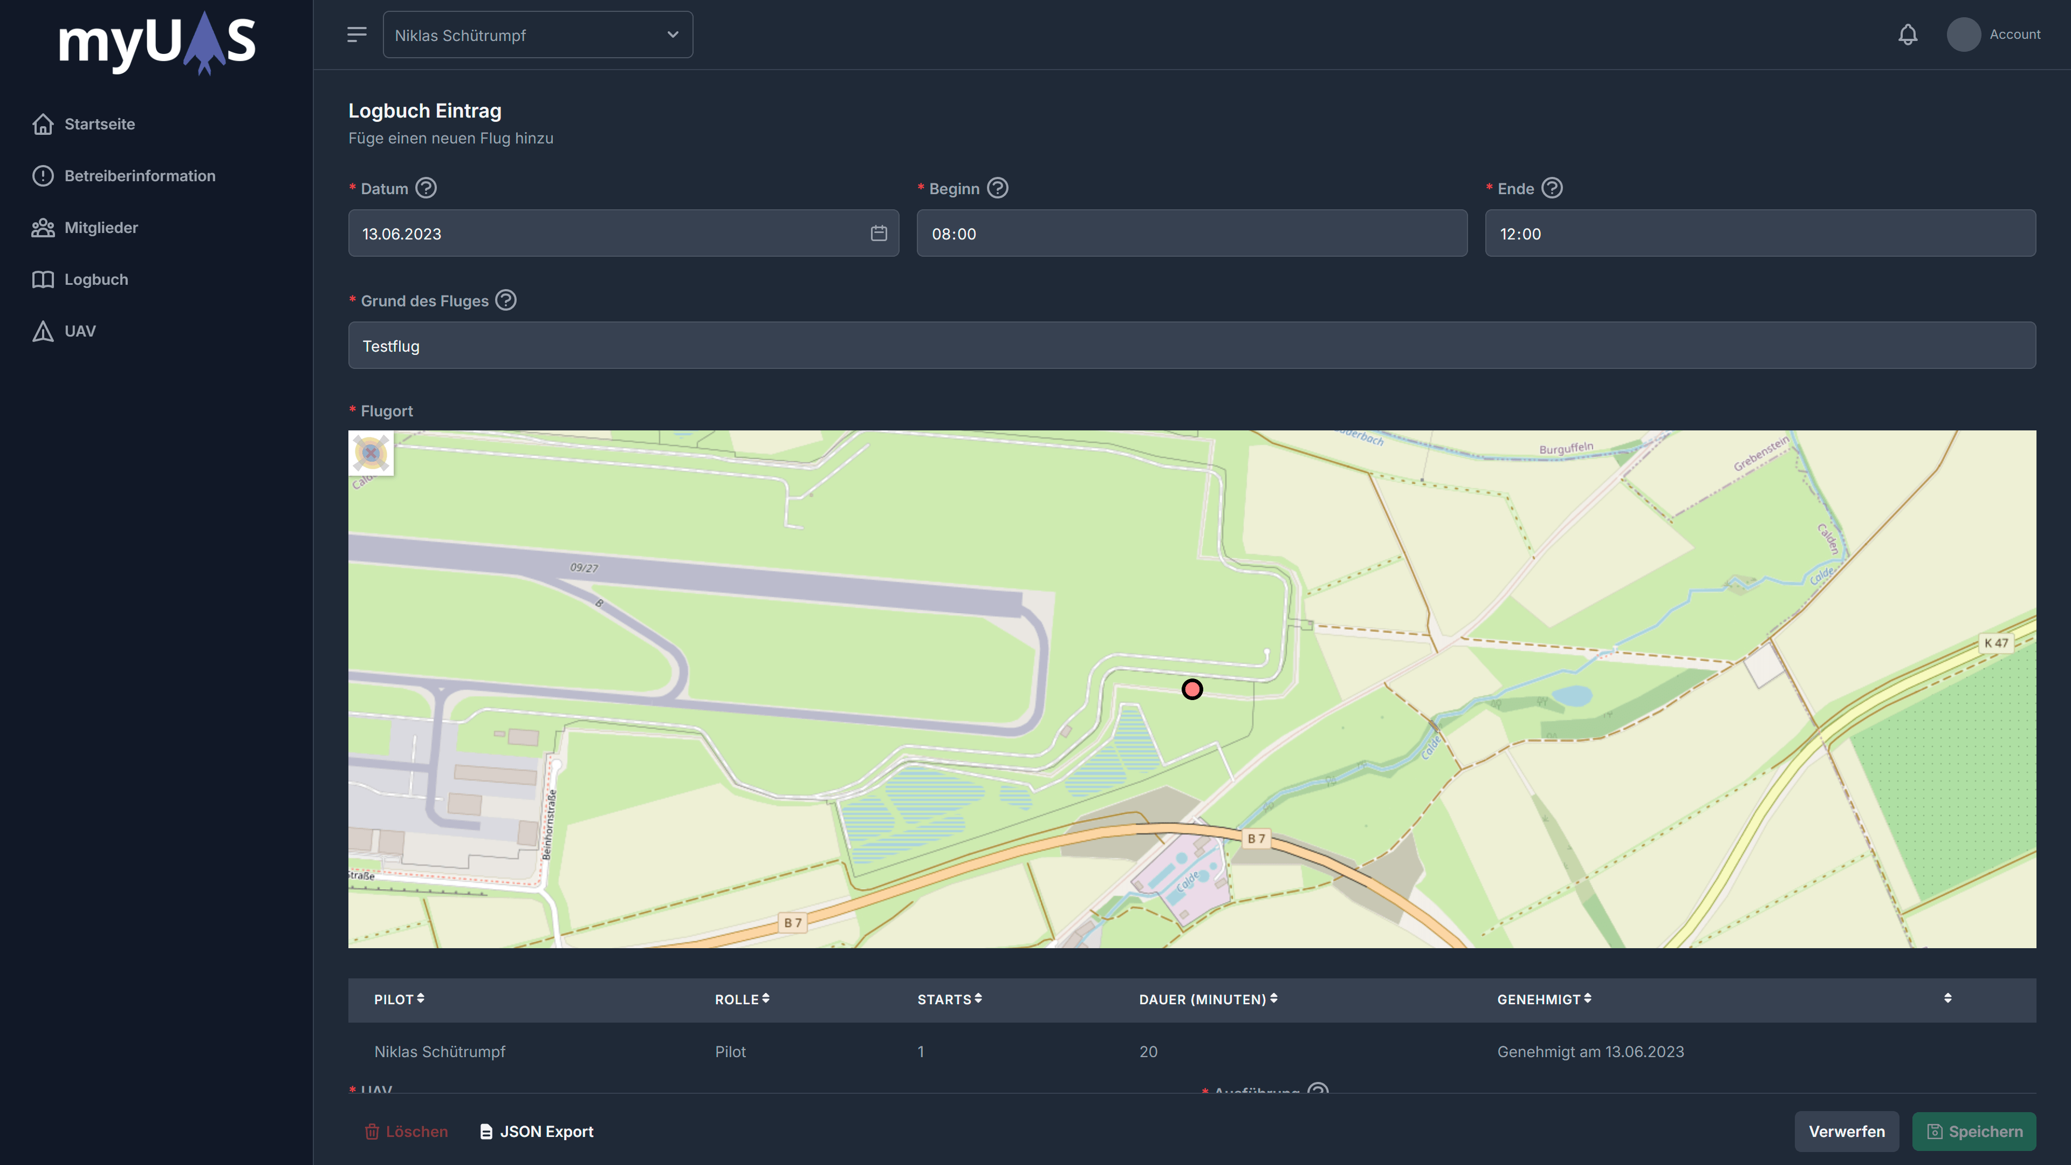2071x1165 pixels.
Task: Click the notification bell icon
Action: 1908,34
